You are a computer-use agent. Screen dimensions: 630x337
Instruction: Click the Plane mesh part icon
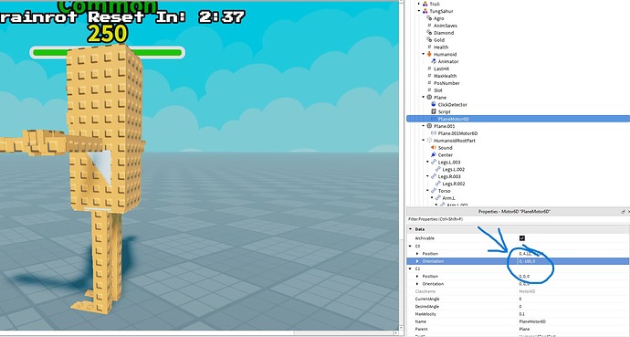[429, 97]
